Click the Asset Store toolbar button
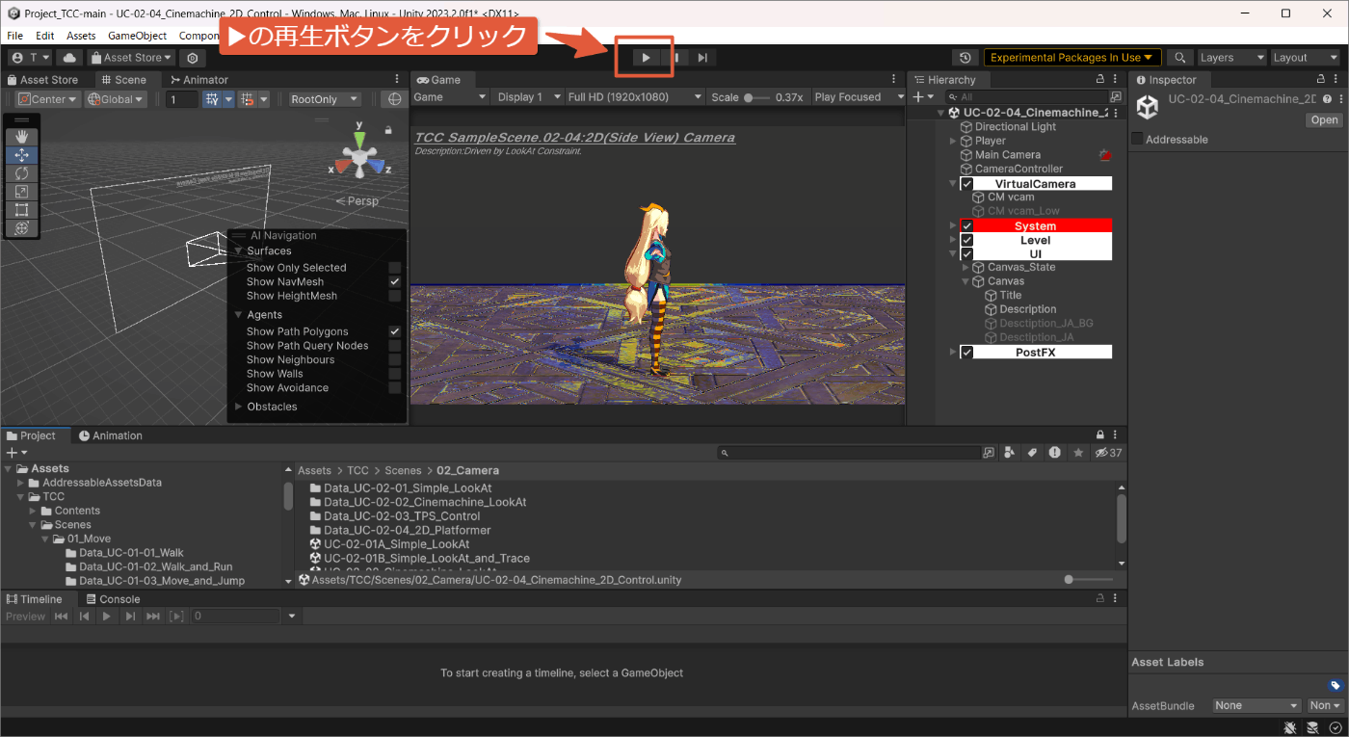 click(131, 58)
